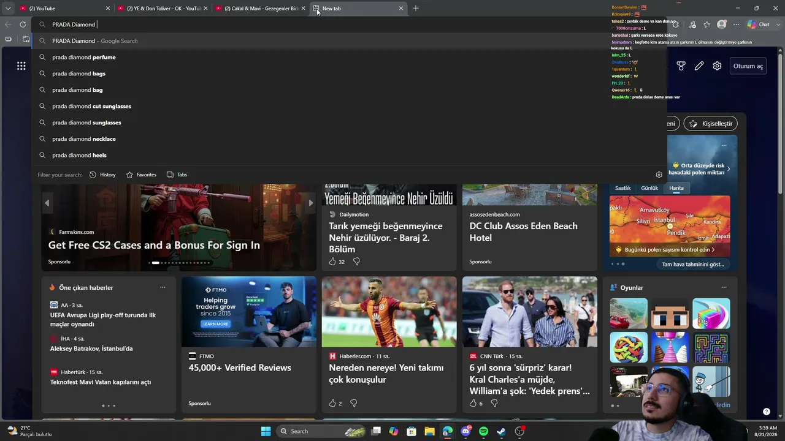Dislike the CNN Türk Kral Charles article

click(494, 403)
